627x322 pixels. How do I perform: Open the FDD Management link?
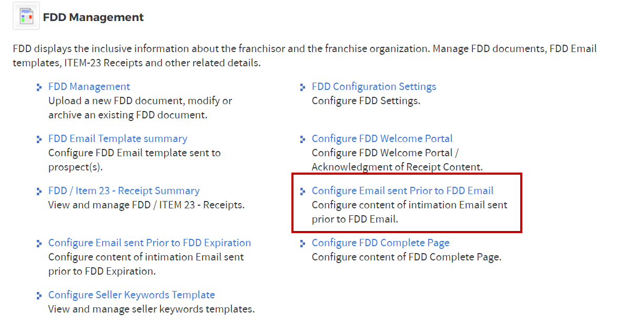click(x=89, y=87)
